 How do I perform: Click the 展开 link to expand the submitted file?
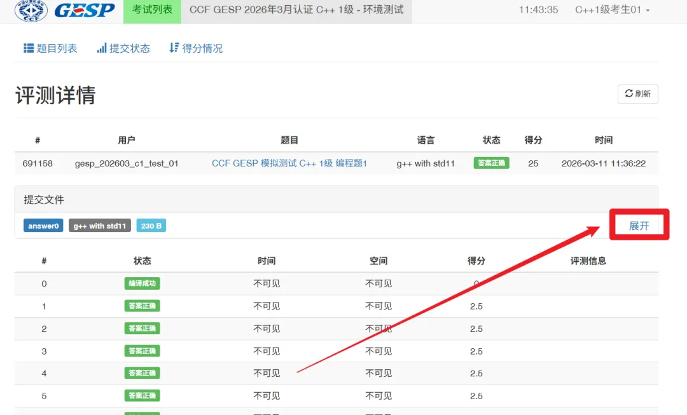point(639,226)
